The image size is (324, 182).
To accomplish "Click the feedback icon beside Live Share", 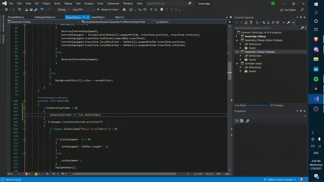I will coord(302,10).
